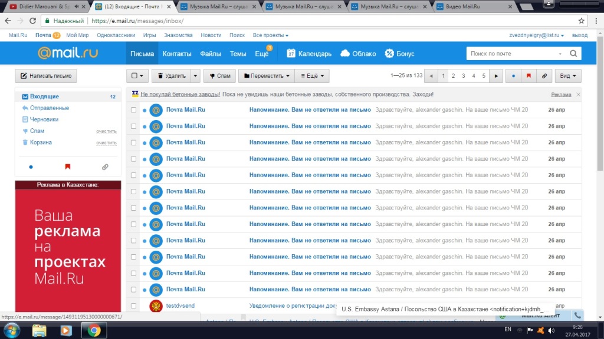Expand the arrow next to Удалить
This screenshot has width=604, height=339.
(x=195, y=76)
